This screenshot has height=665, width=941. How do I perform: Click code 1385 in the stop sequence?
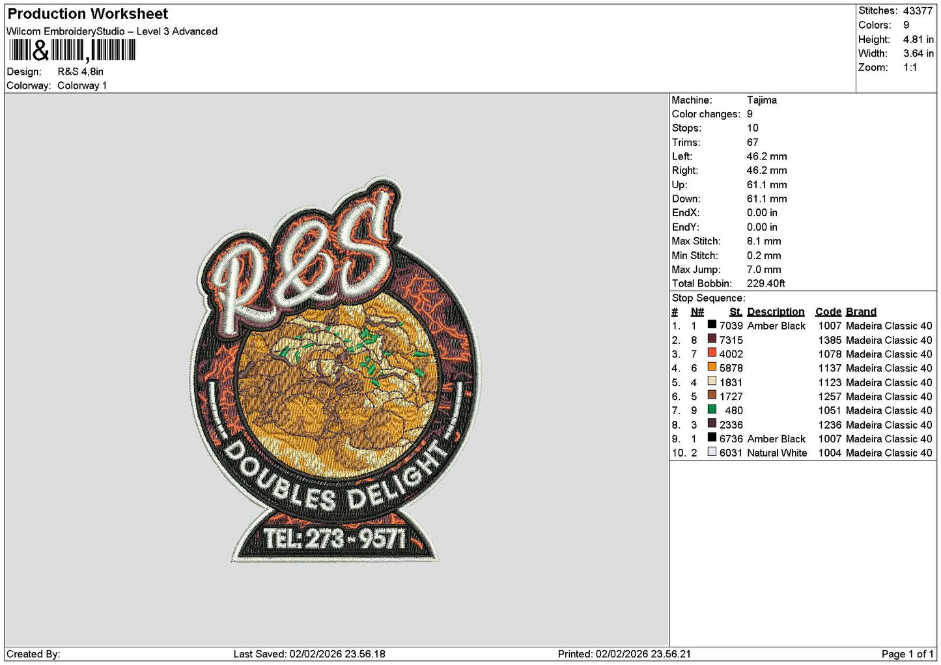point(830,340)
